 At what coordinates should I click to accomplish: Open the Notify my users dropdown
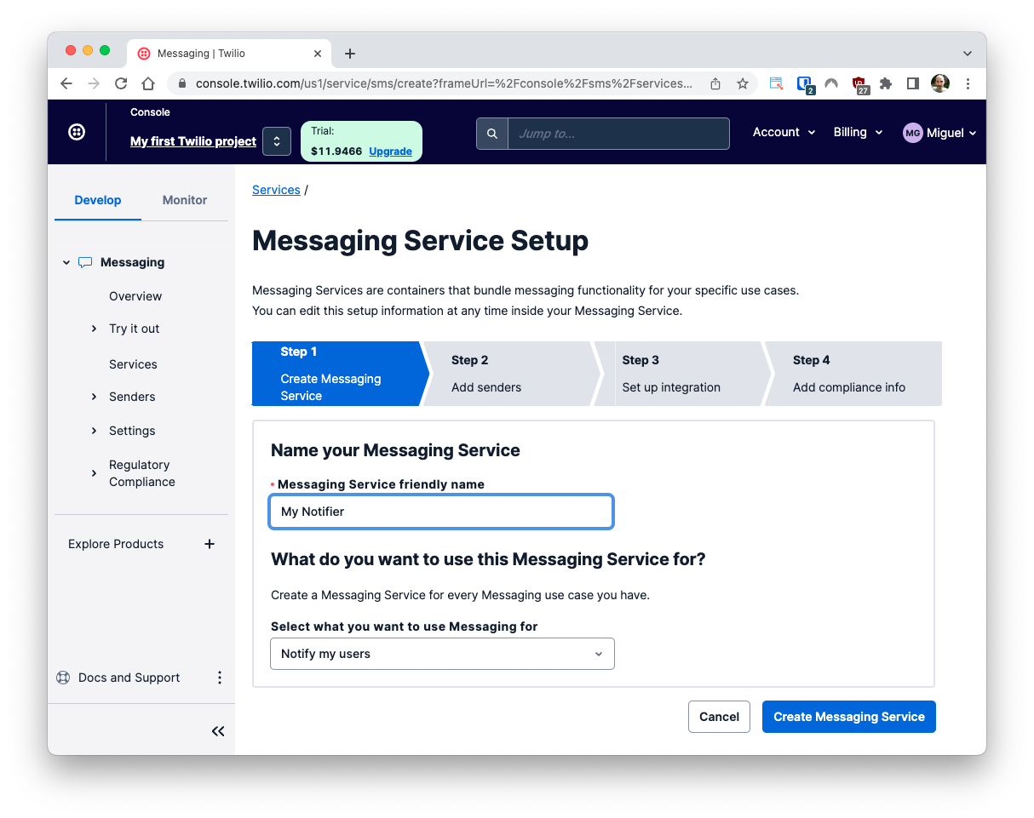(442, 654)
